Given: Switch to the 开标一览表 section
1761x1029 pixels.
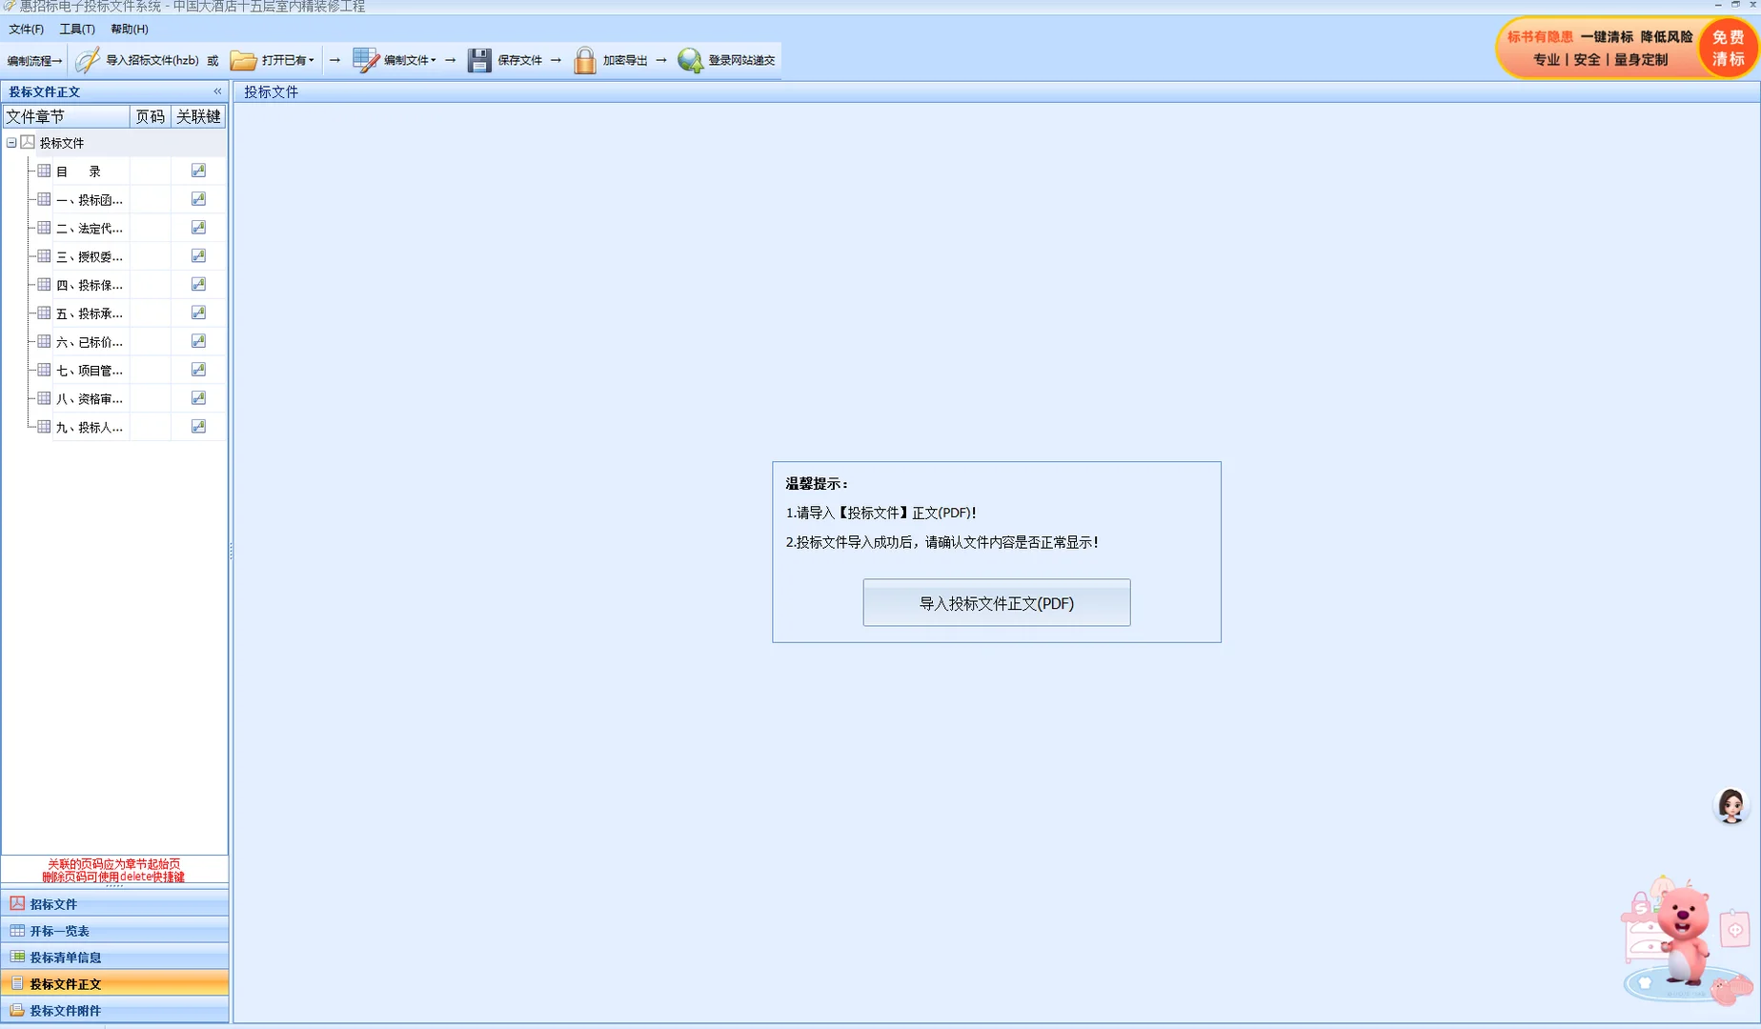Looking at the screenshot, I should pyautogui.click(x=115, y=930).
